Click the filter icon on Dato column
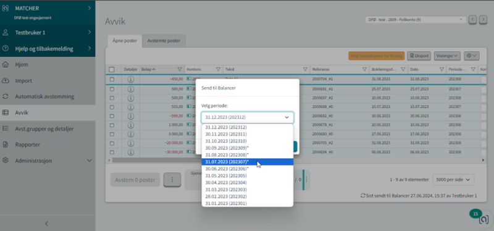This screenshot has width=494, height=231. click(x=442, y=69)
